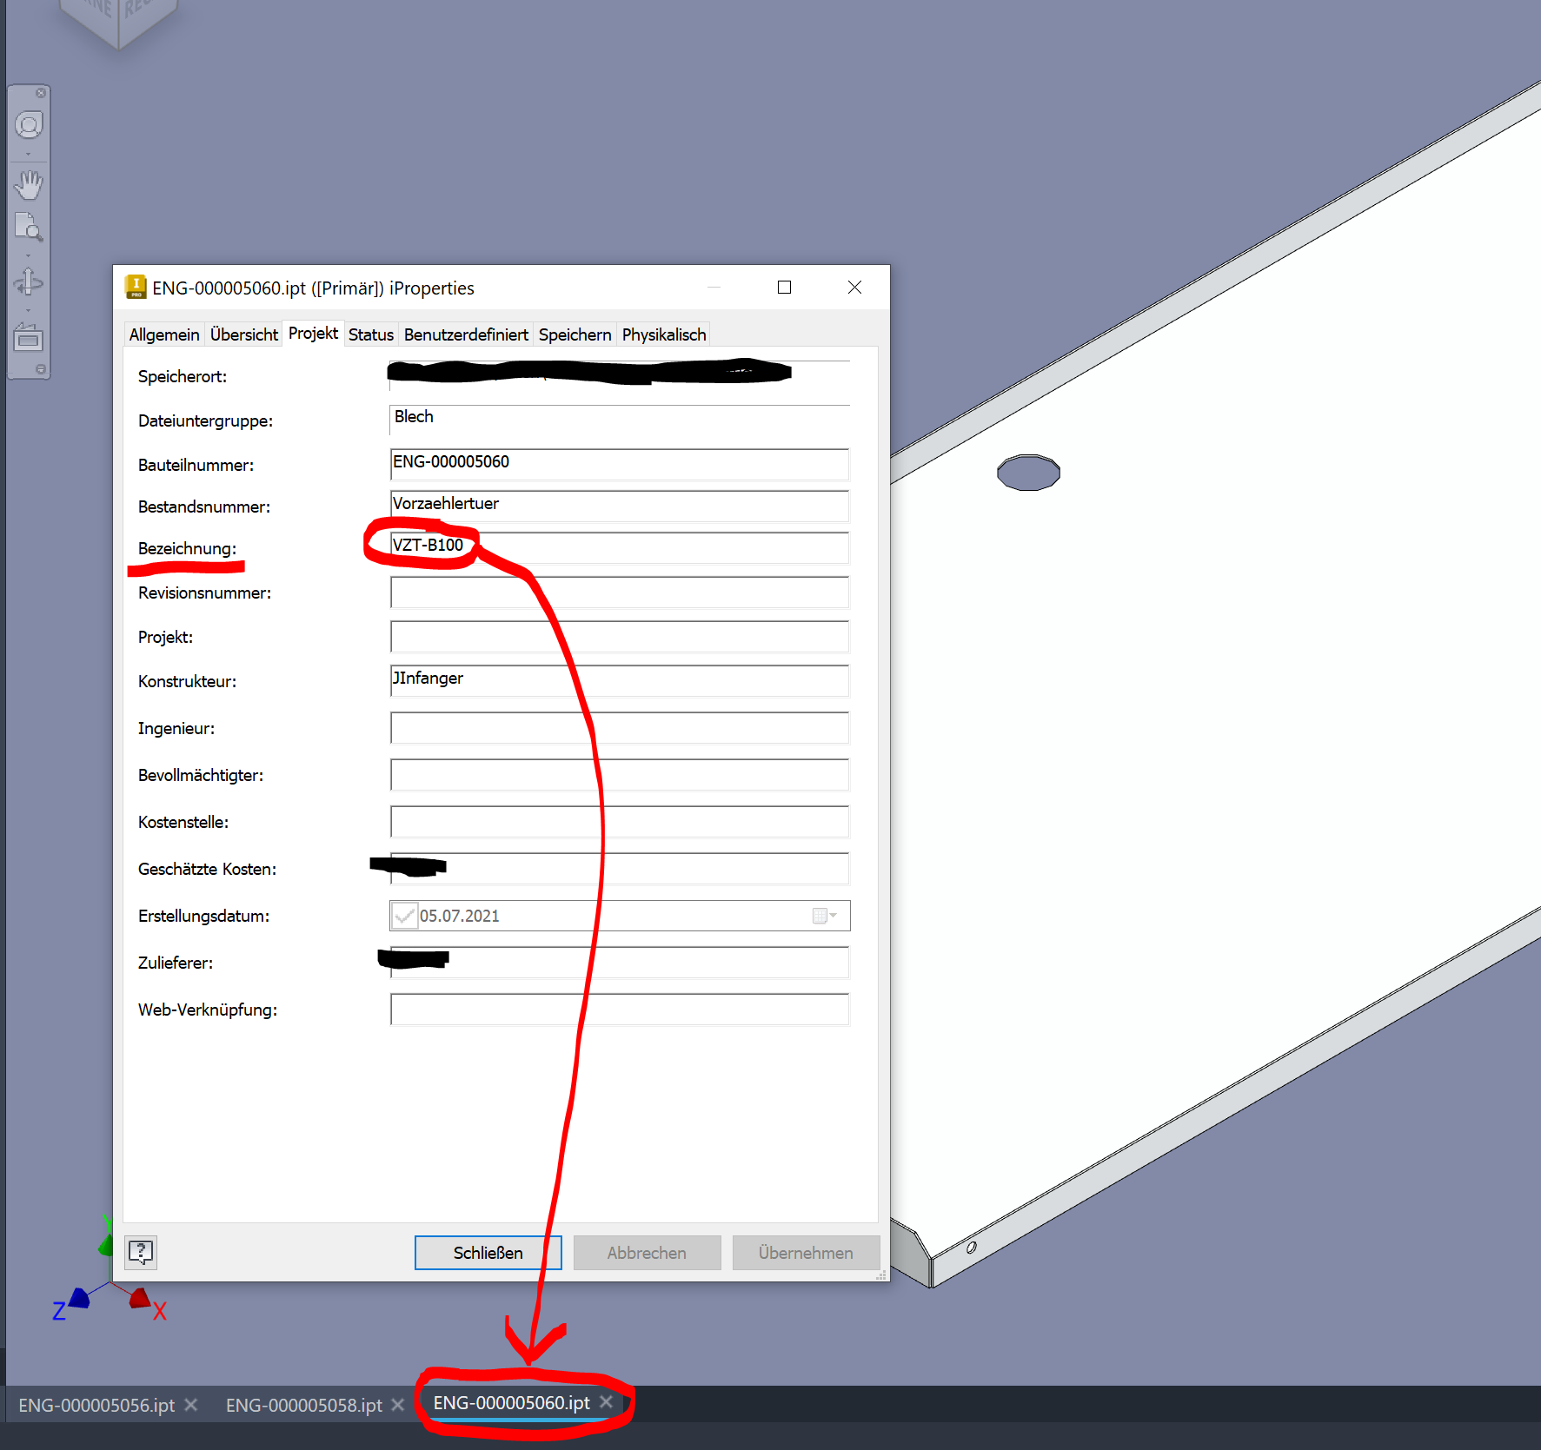Screen dimensions: 1541x1450
Task: Click the 'Blech' Dateiuntergruppe value
Action: pos(414,417)
